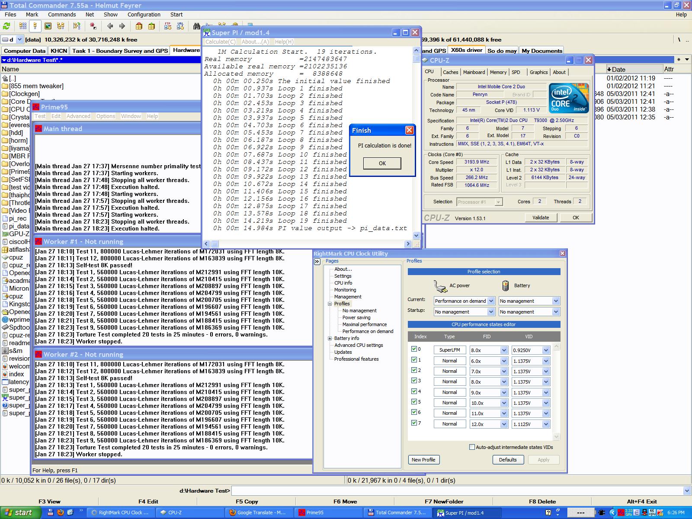
Task: Open Battery Current profile dropdown
Action: [x=556, y=301]
